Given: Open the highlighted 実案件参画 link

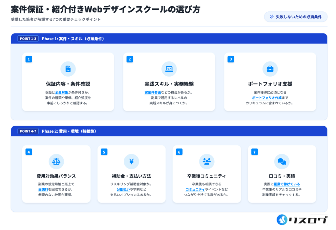Looking at the screenshot, I should pyautogui.click(x=153, y=92).
